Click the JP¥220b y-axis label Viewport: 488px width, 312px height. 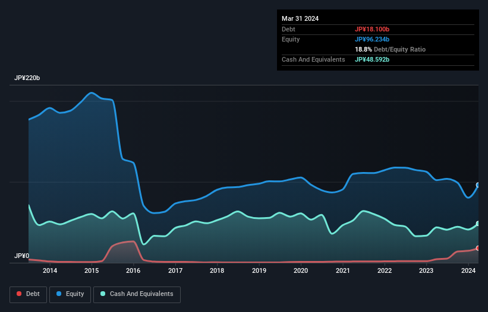click(x=27, y=78)
